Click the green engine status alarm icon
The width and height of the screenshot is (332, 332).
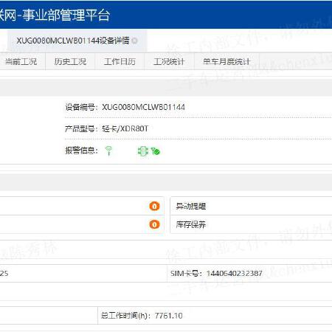(143, 151)
